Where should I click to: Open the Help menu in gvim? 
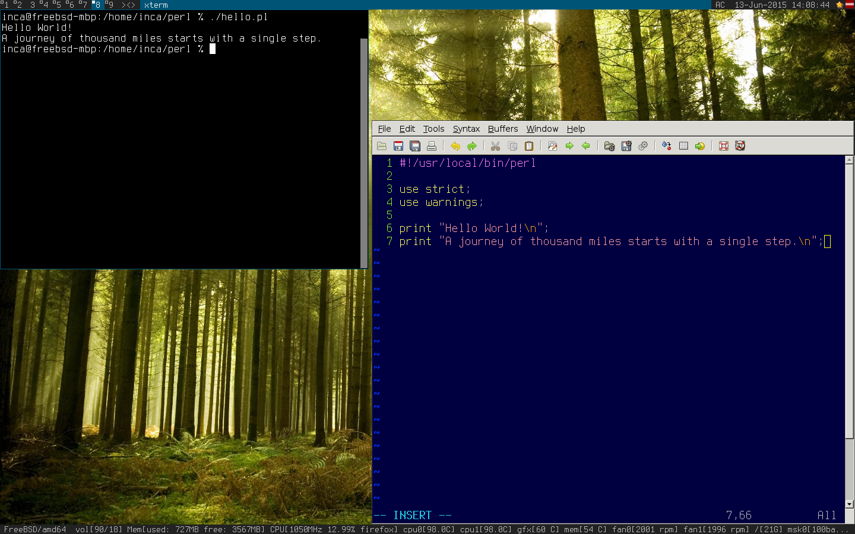pyautogui.click(x=576, y=129)
